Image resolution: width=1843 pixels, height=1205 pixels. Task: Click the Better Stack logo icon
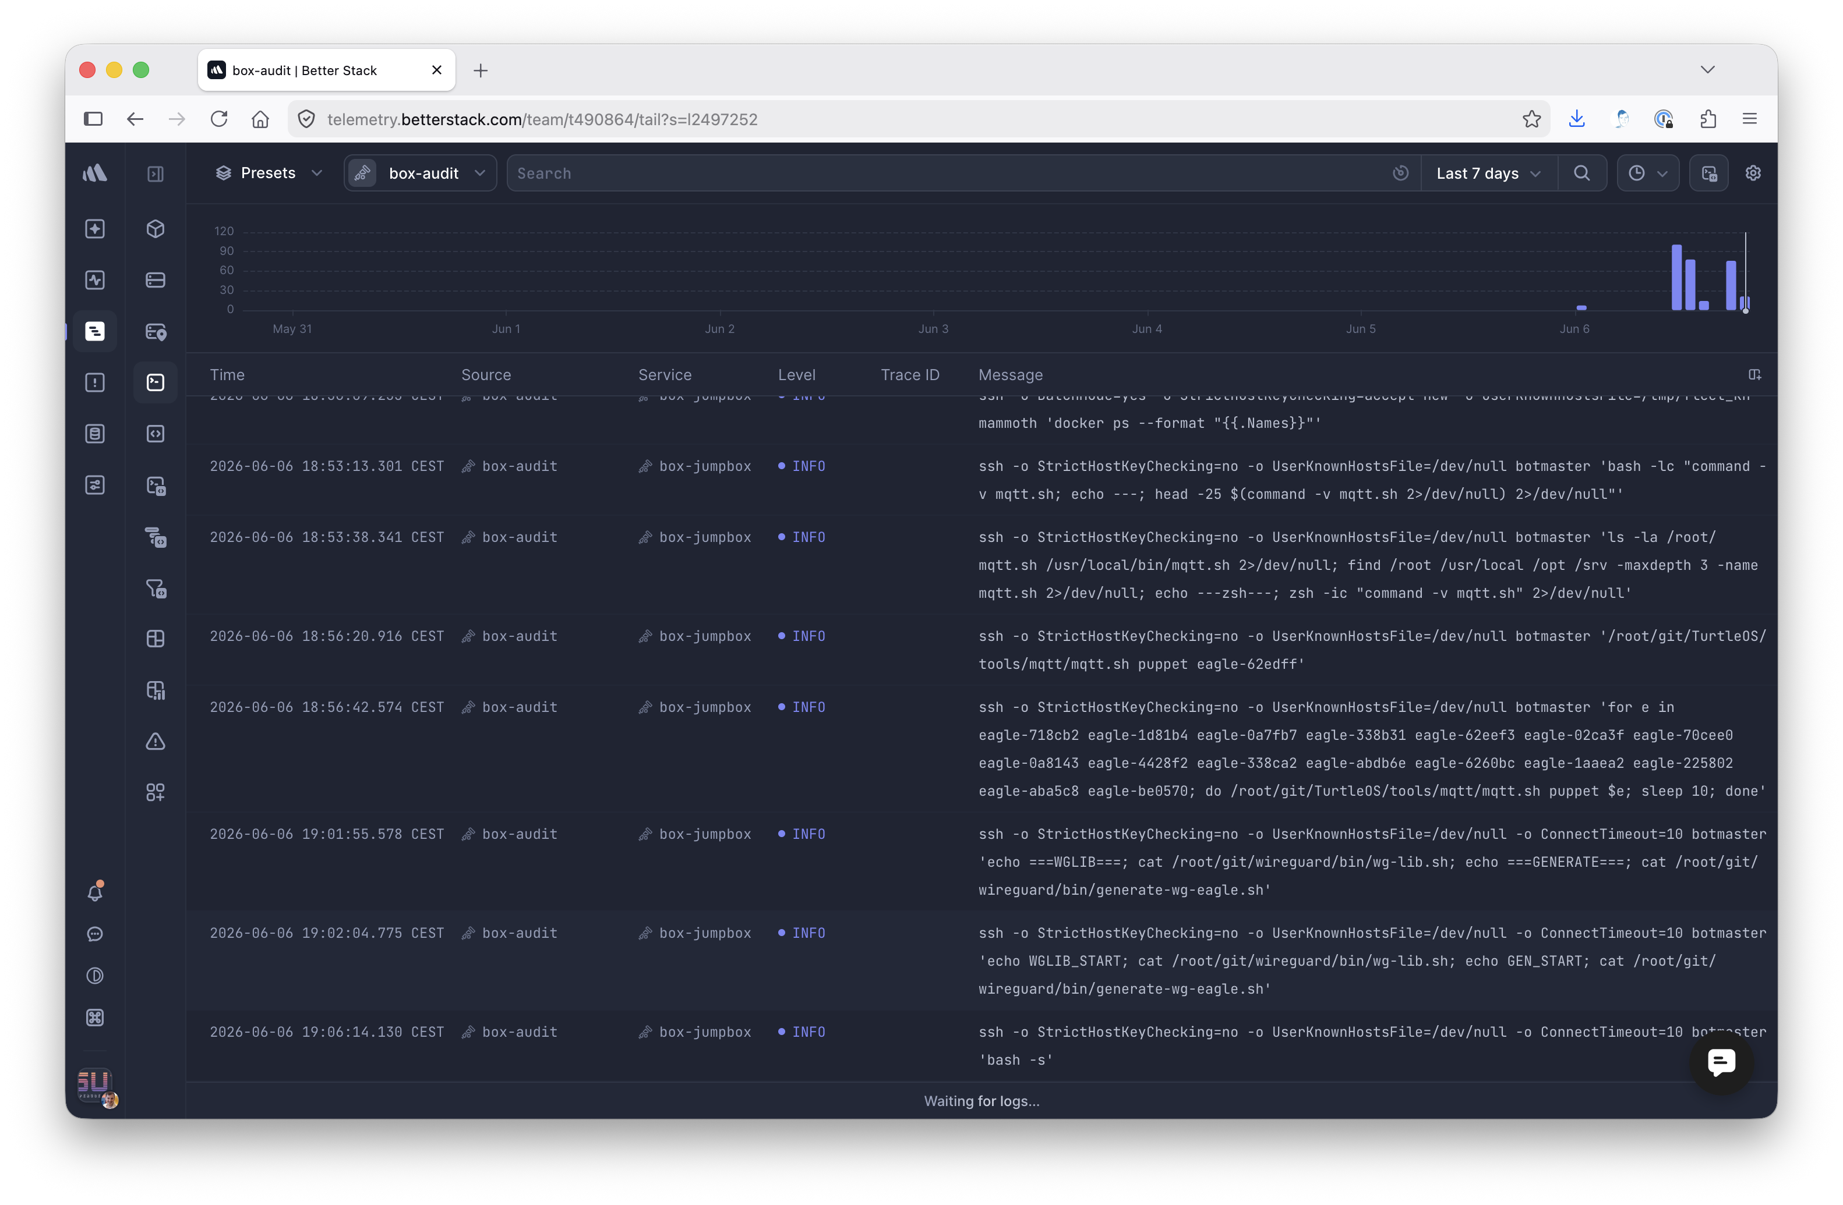click(94, 173)
